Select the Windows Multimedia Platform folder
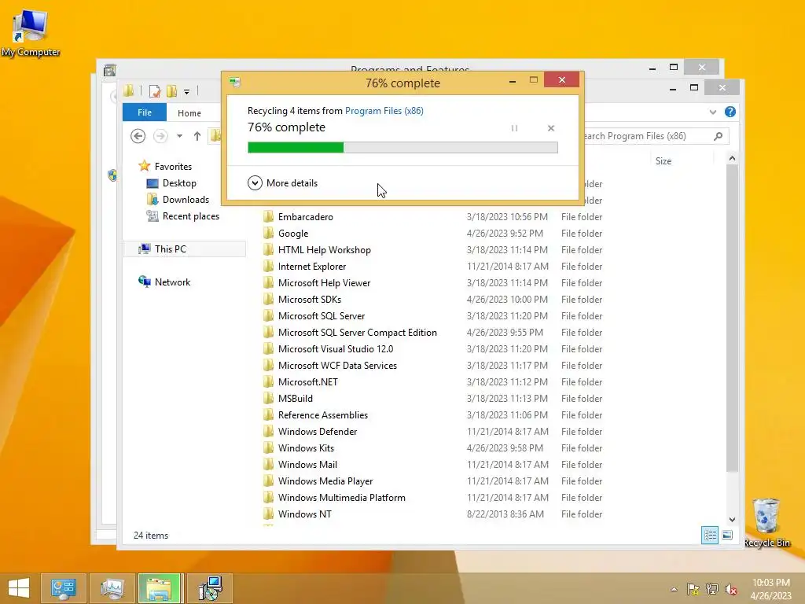This screenshot has width=805, height=604. (341, 498)
